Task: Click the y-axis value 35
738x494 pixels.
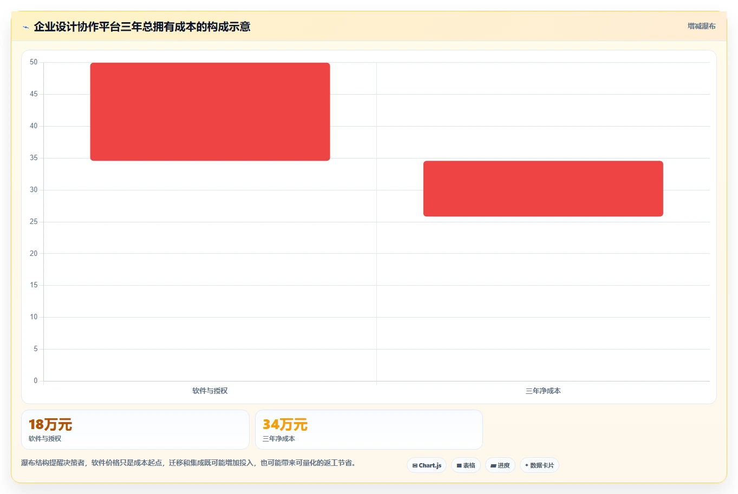Action: click(x=34, y=158)
